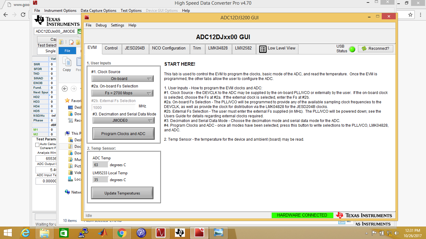Image resolution: width=426 pixels, height=239 pixels.
Task: Click the Low Level View list icon
Action: (x=263, y=49)
